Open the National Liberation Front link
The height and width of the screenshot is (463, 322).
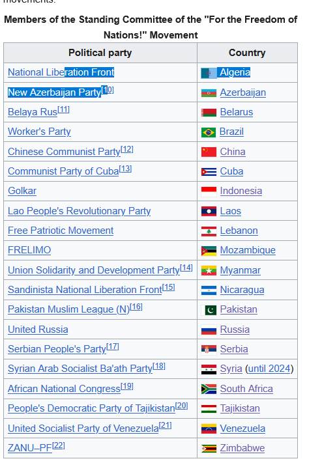(x=61, y=72)
